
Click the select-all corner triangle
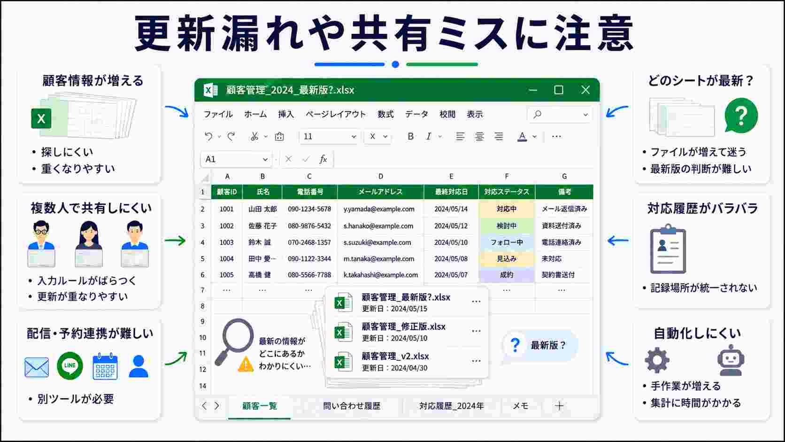click(206, 178)
